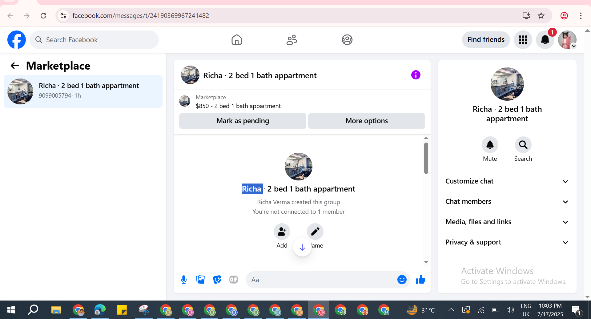Focus the Search Facebook field
This screenshot has width=591, height=319.
click(94, 40)
